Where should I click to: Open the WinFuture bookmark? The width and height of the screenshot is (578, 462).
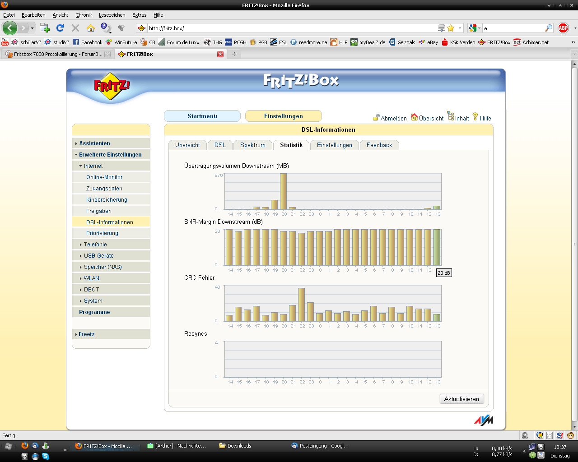[x=121, y=42]
